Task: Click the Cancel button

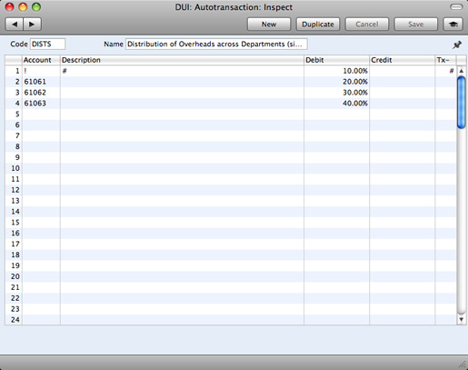Action: coord(366,25)
